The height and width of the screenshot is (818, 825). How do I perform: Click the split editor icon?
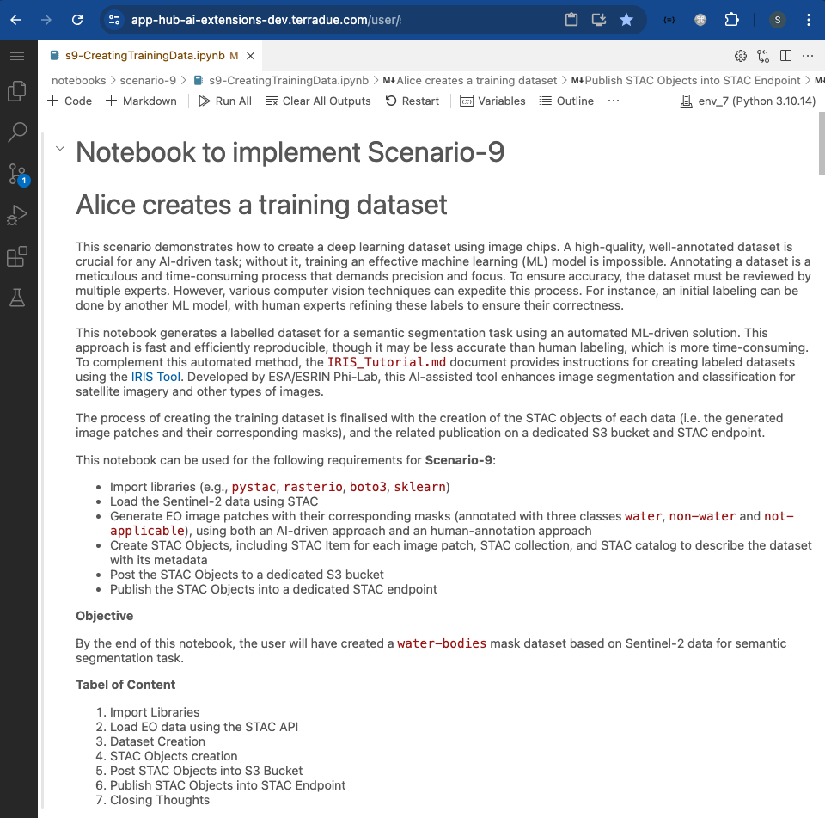pyautogui.click(x=785, y=56)
